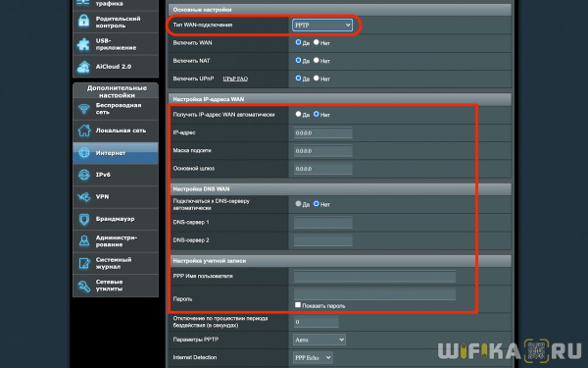Screen dimensions: 588x368
Task: Open the UPnP FAQ link
Action: (x=235, y=79)
